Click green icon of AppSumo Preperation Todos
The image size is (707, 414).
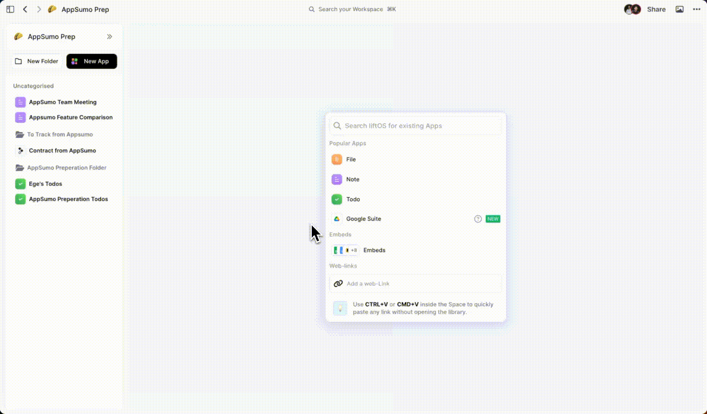[20, 199]
